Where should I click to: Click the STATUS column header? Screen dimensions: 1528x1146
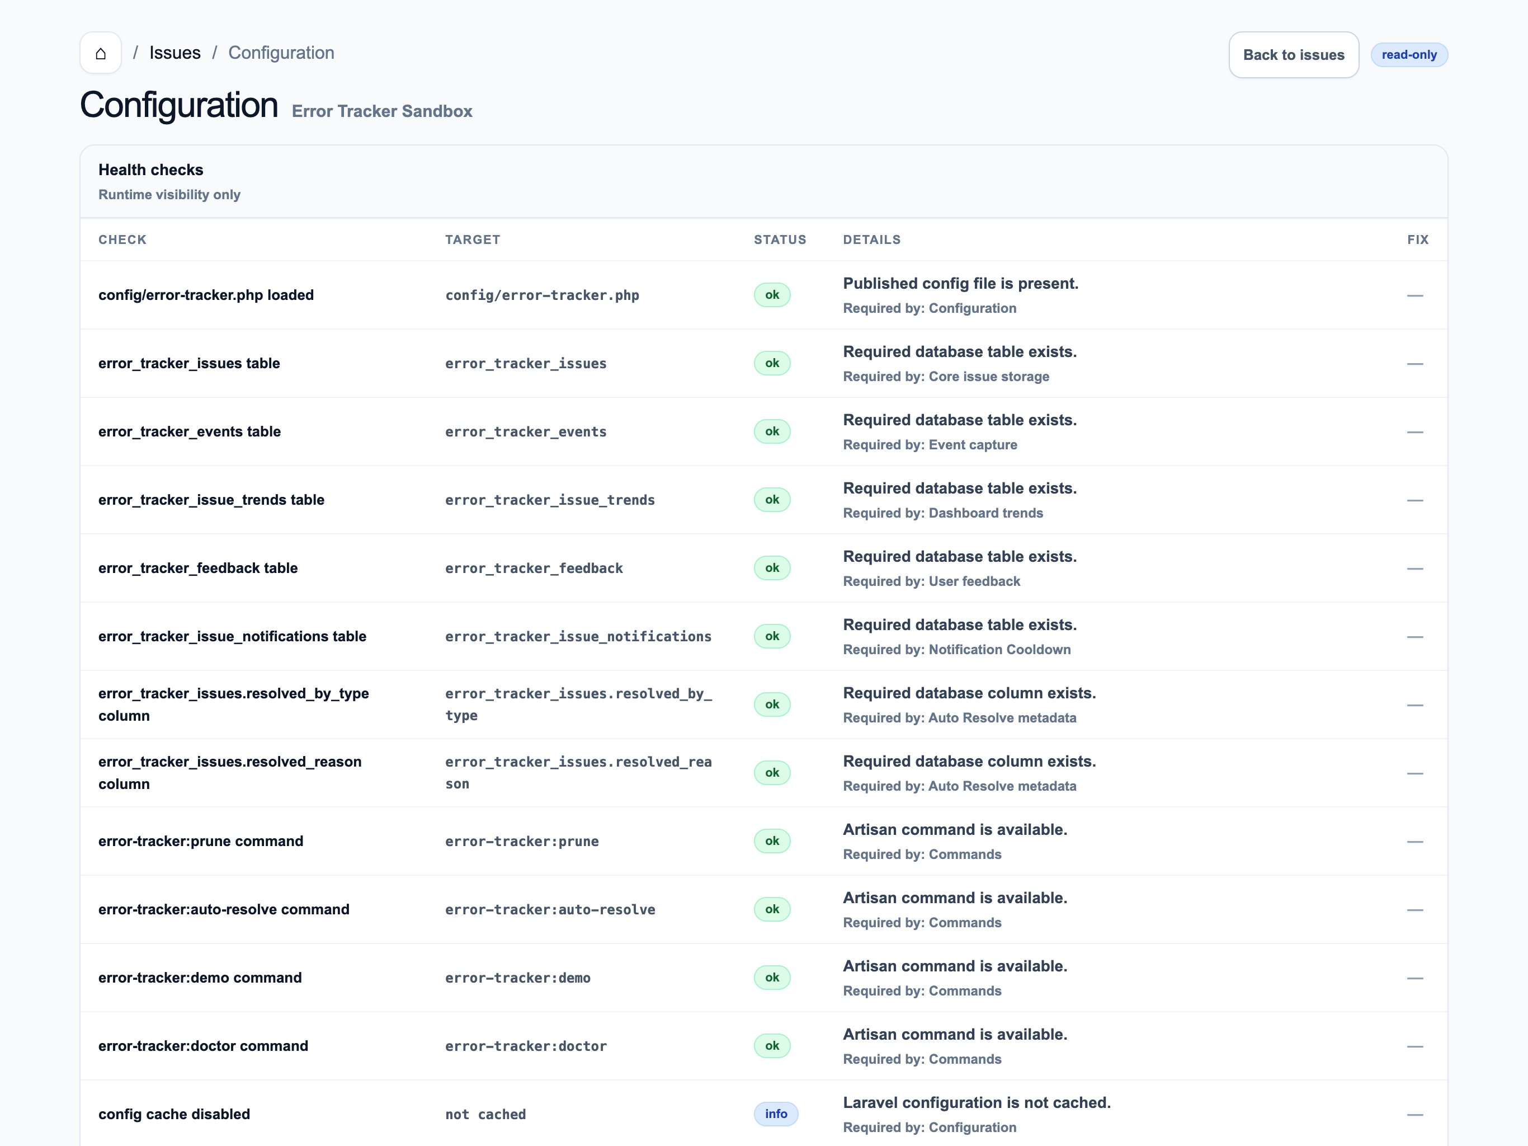780,240
